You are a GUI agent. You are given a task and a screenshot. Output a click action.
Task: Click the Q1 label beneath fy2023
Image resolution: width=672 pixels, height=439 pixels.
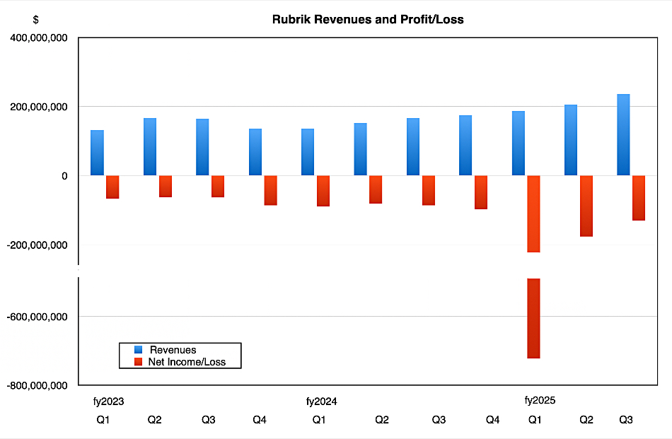[x=103, y=420]
